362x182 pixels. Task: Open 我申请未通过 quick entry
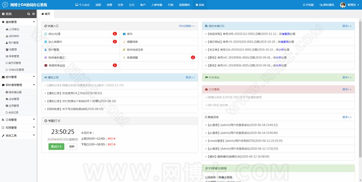[x=81, y=57]
